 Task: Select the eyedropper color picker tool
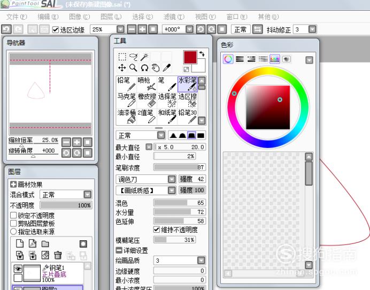[x=167, y=68]
